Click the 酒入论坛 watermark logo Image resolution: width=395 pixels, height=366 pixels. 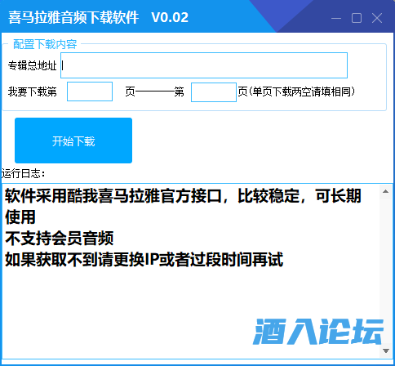(318, 331)
